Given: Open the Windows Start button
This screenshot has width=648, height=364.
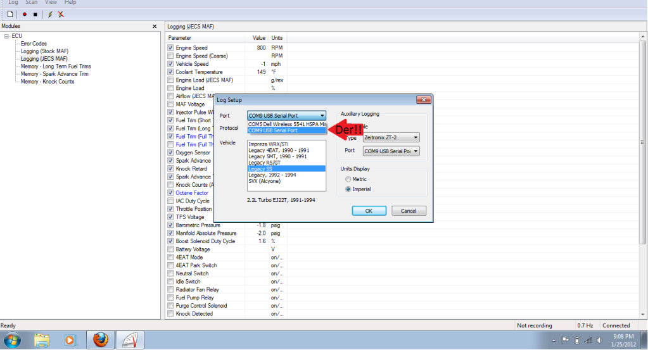Looking at the screenshot, I should [13, 341].
